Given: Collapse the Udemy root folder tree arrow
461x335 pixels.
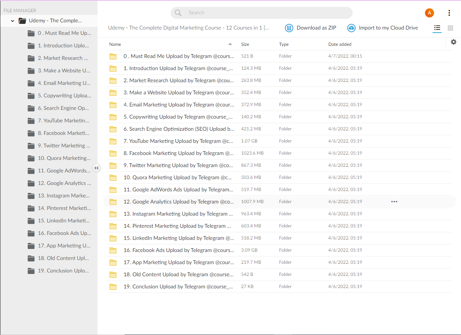Looking at the screenshot, I should click(x=13, y=21).
